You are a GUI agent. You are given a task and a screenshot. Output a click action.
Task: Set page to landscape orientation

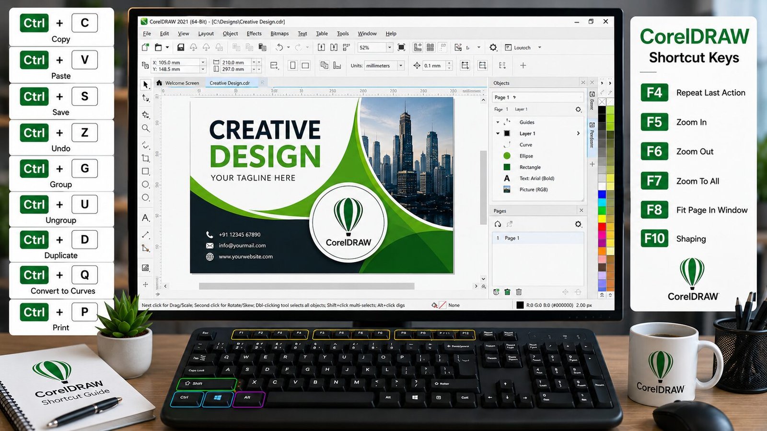point(305,66)
